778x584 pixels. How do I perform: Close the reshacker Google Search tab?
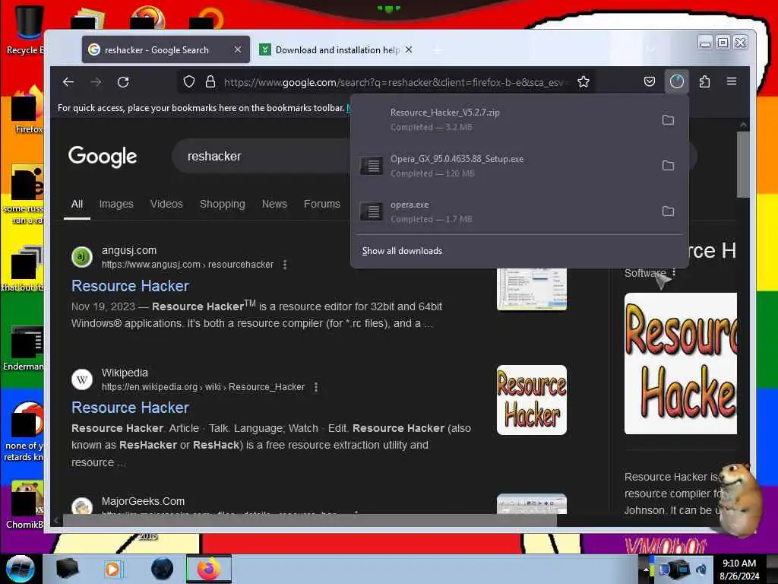[238, 49]
